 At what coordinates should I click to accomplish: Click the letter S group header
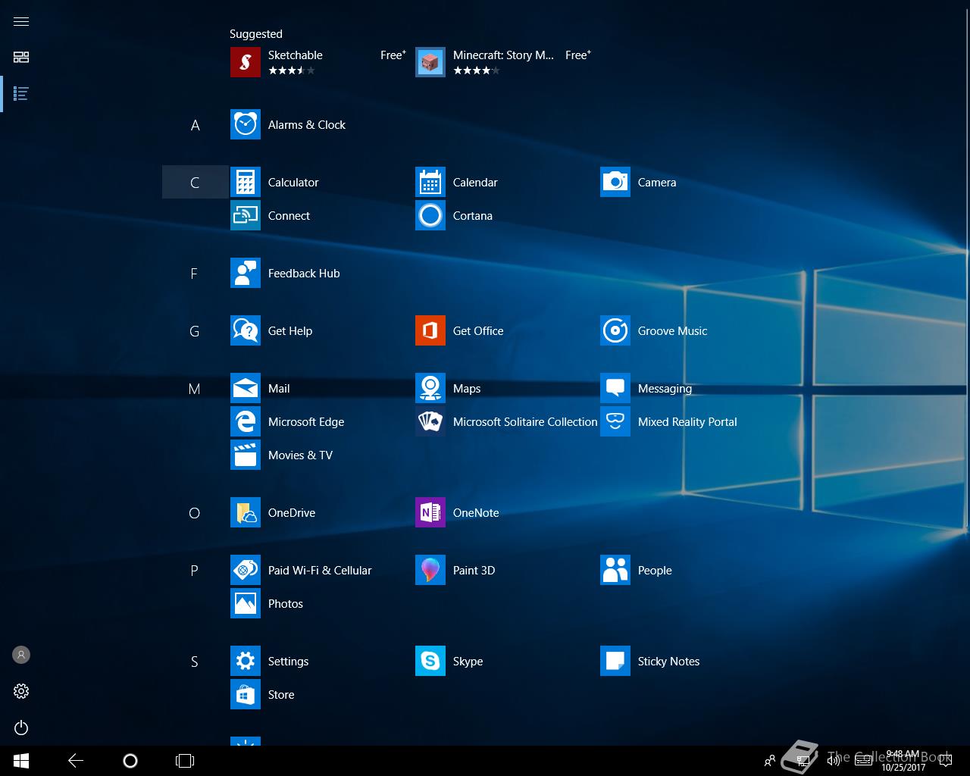(x=195, y=661)
